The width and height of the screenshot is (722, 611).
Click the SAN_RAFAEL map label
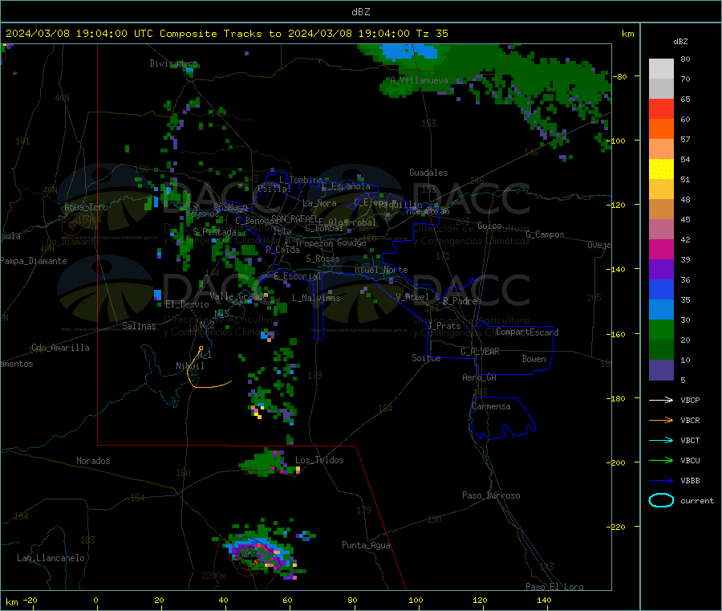click(293, 218)
